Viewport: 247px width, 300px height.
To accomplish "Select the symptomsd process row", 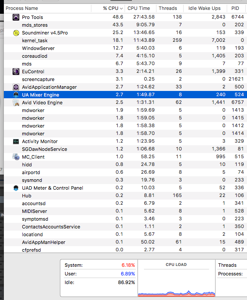I will click(x=125, y=219).
